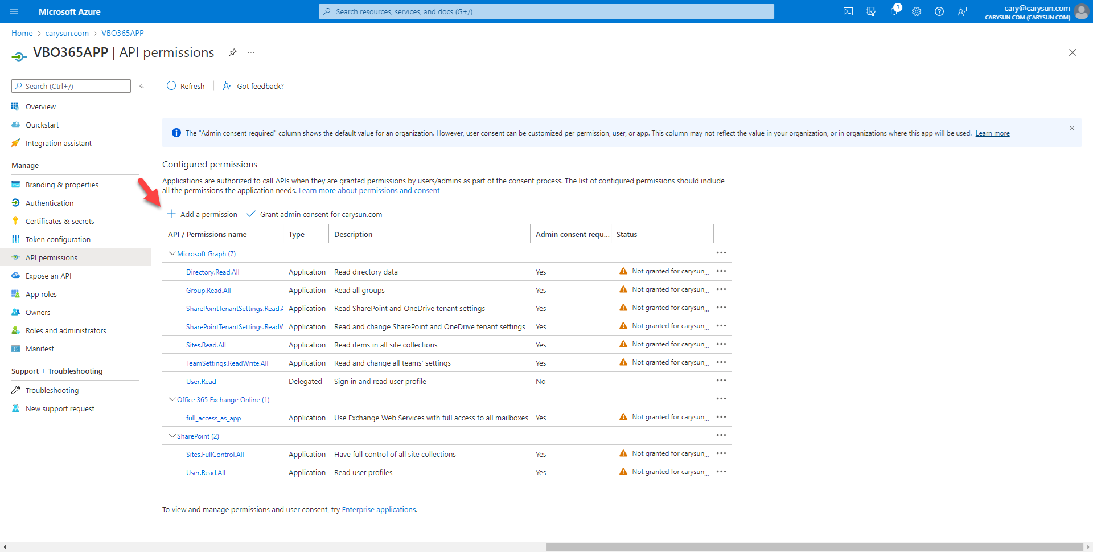
Task: Click Add a permission
Action: pyautogui.click(x=202, y=214)
